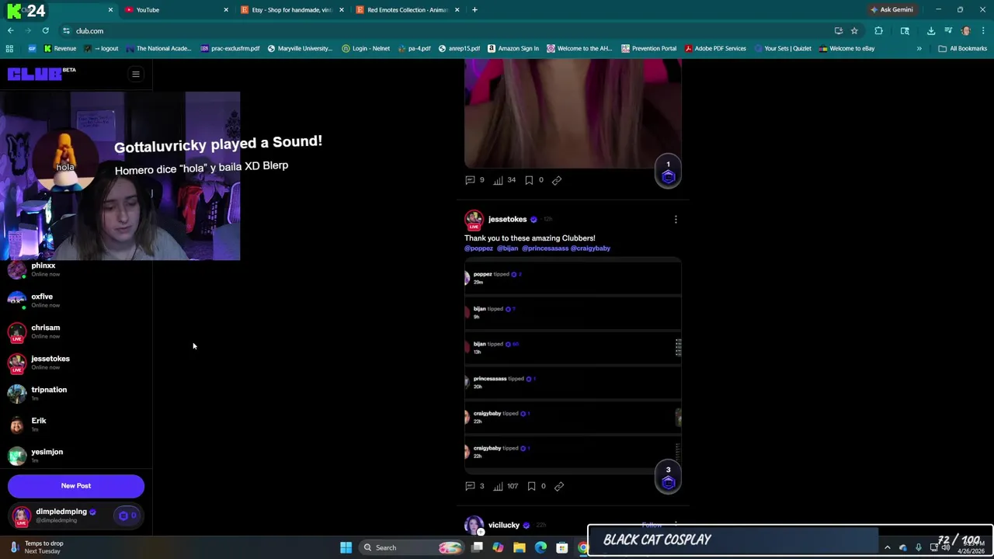Screen dimensions: 994x559
Task: Open comments icon showing 9 on top post
Action: click(x=470, y=180)
